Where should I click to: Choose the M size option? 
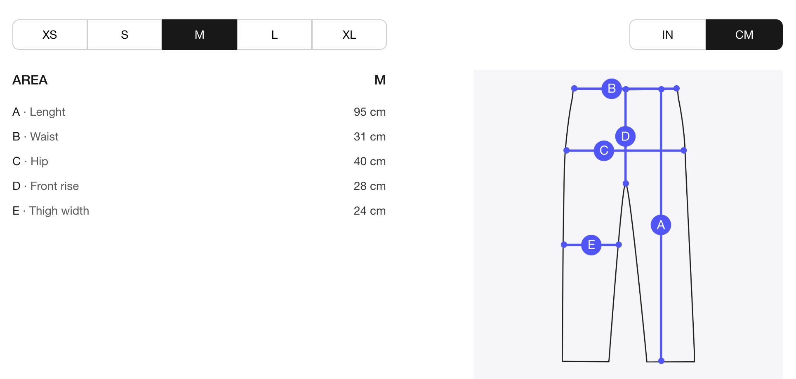click(200, 35)
